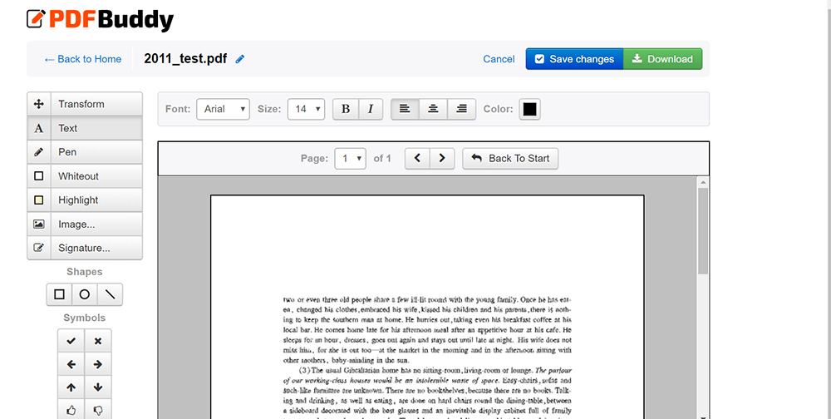This screenshot has width=831, height=419.
Task: Toggle bold text formatting
Action: (x=346, y=109)
